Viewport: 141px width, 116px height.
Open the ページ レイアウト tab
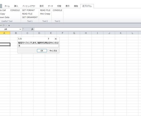pyautogui.click(x=29, y=6)
